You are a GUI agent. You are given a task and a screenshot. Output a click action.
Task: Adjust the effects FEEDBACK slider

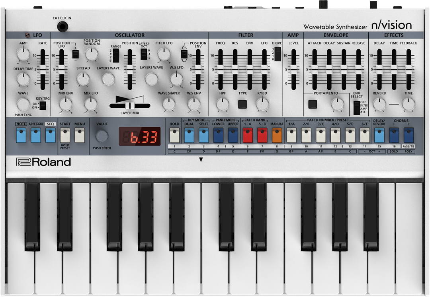click(408, 70)
